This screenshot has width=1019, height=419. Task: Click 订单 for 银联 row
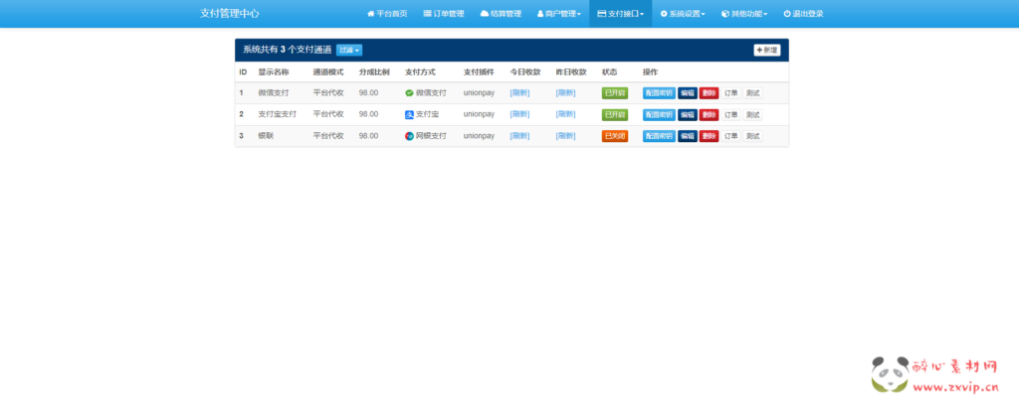click(731, 136)
